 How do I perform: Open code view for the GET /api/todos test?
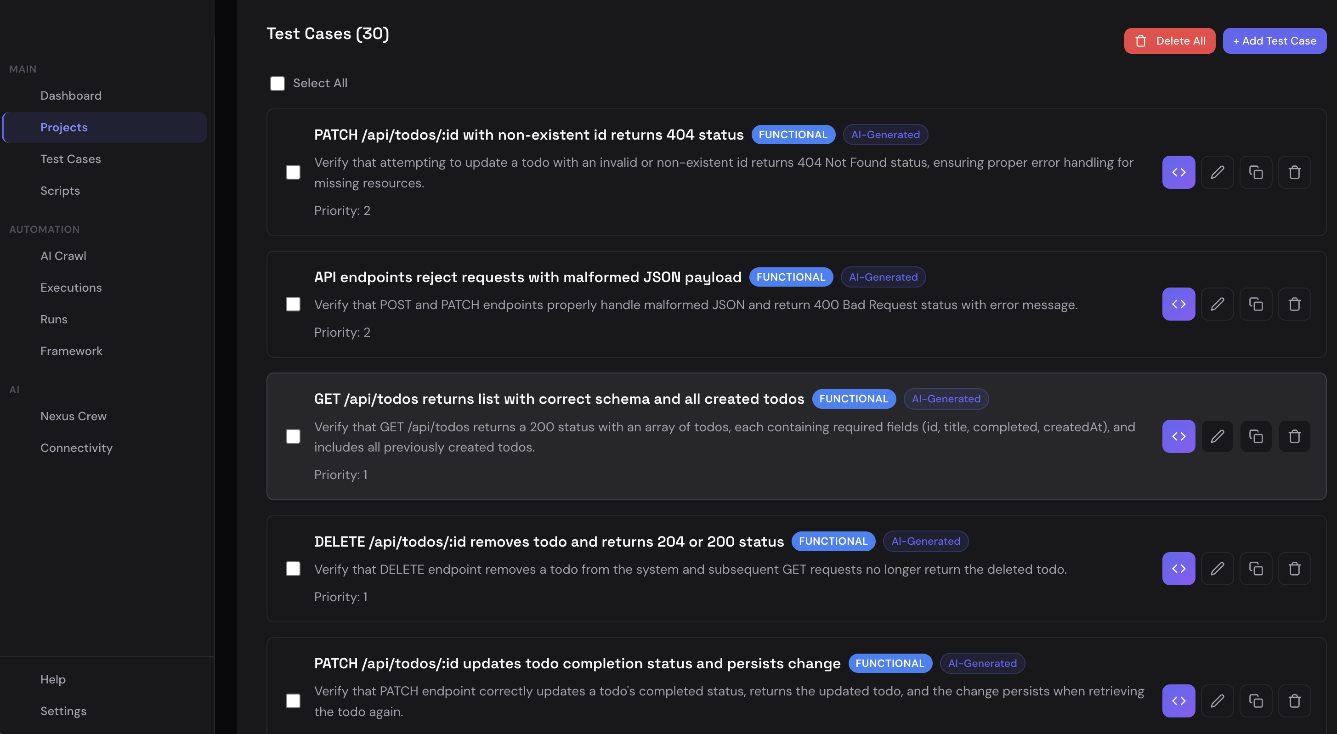(x=1178, y=436)
